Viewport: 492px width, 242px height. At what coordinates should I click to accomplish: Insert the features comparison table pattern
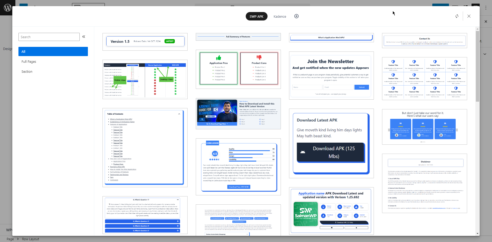tap(145, 79)
